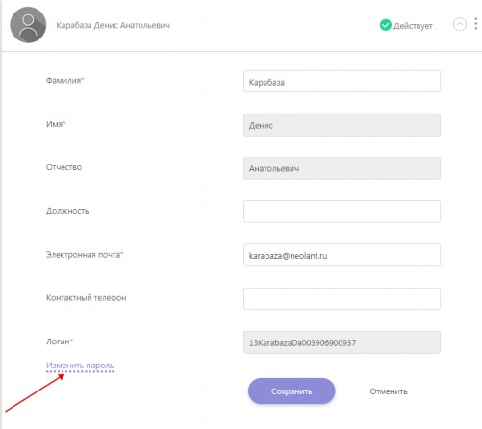Focus the empty Должность field

point(342,212)
